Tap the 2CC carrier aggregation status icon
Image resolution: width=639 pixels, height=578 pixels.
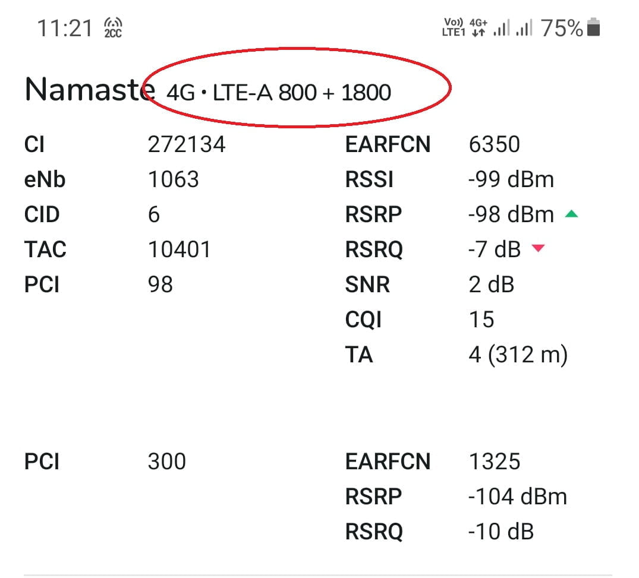[113, 28]
